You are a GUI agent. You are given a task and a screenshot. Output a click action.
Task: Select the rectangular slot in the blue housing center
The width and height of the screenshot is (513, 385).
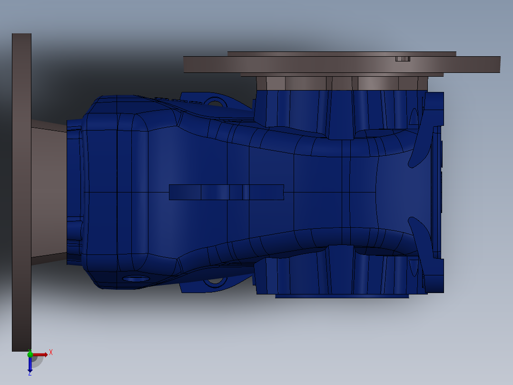click(x=227, y=192)
